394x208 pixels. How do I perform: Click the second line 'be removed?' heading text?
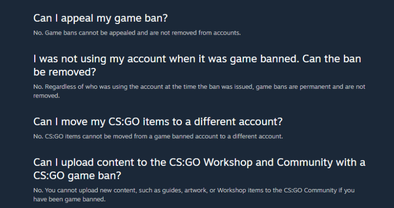point(64,72)
